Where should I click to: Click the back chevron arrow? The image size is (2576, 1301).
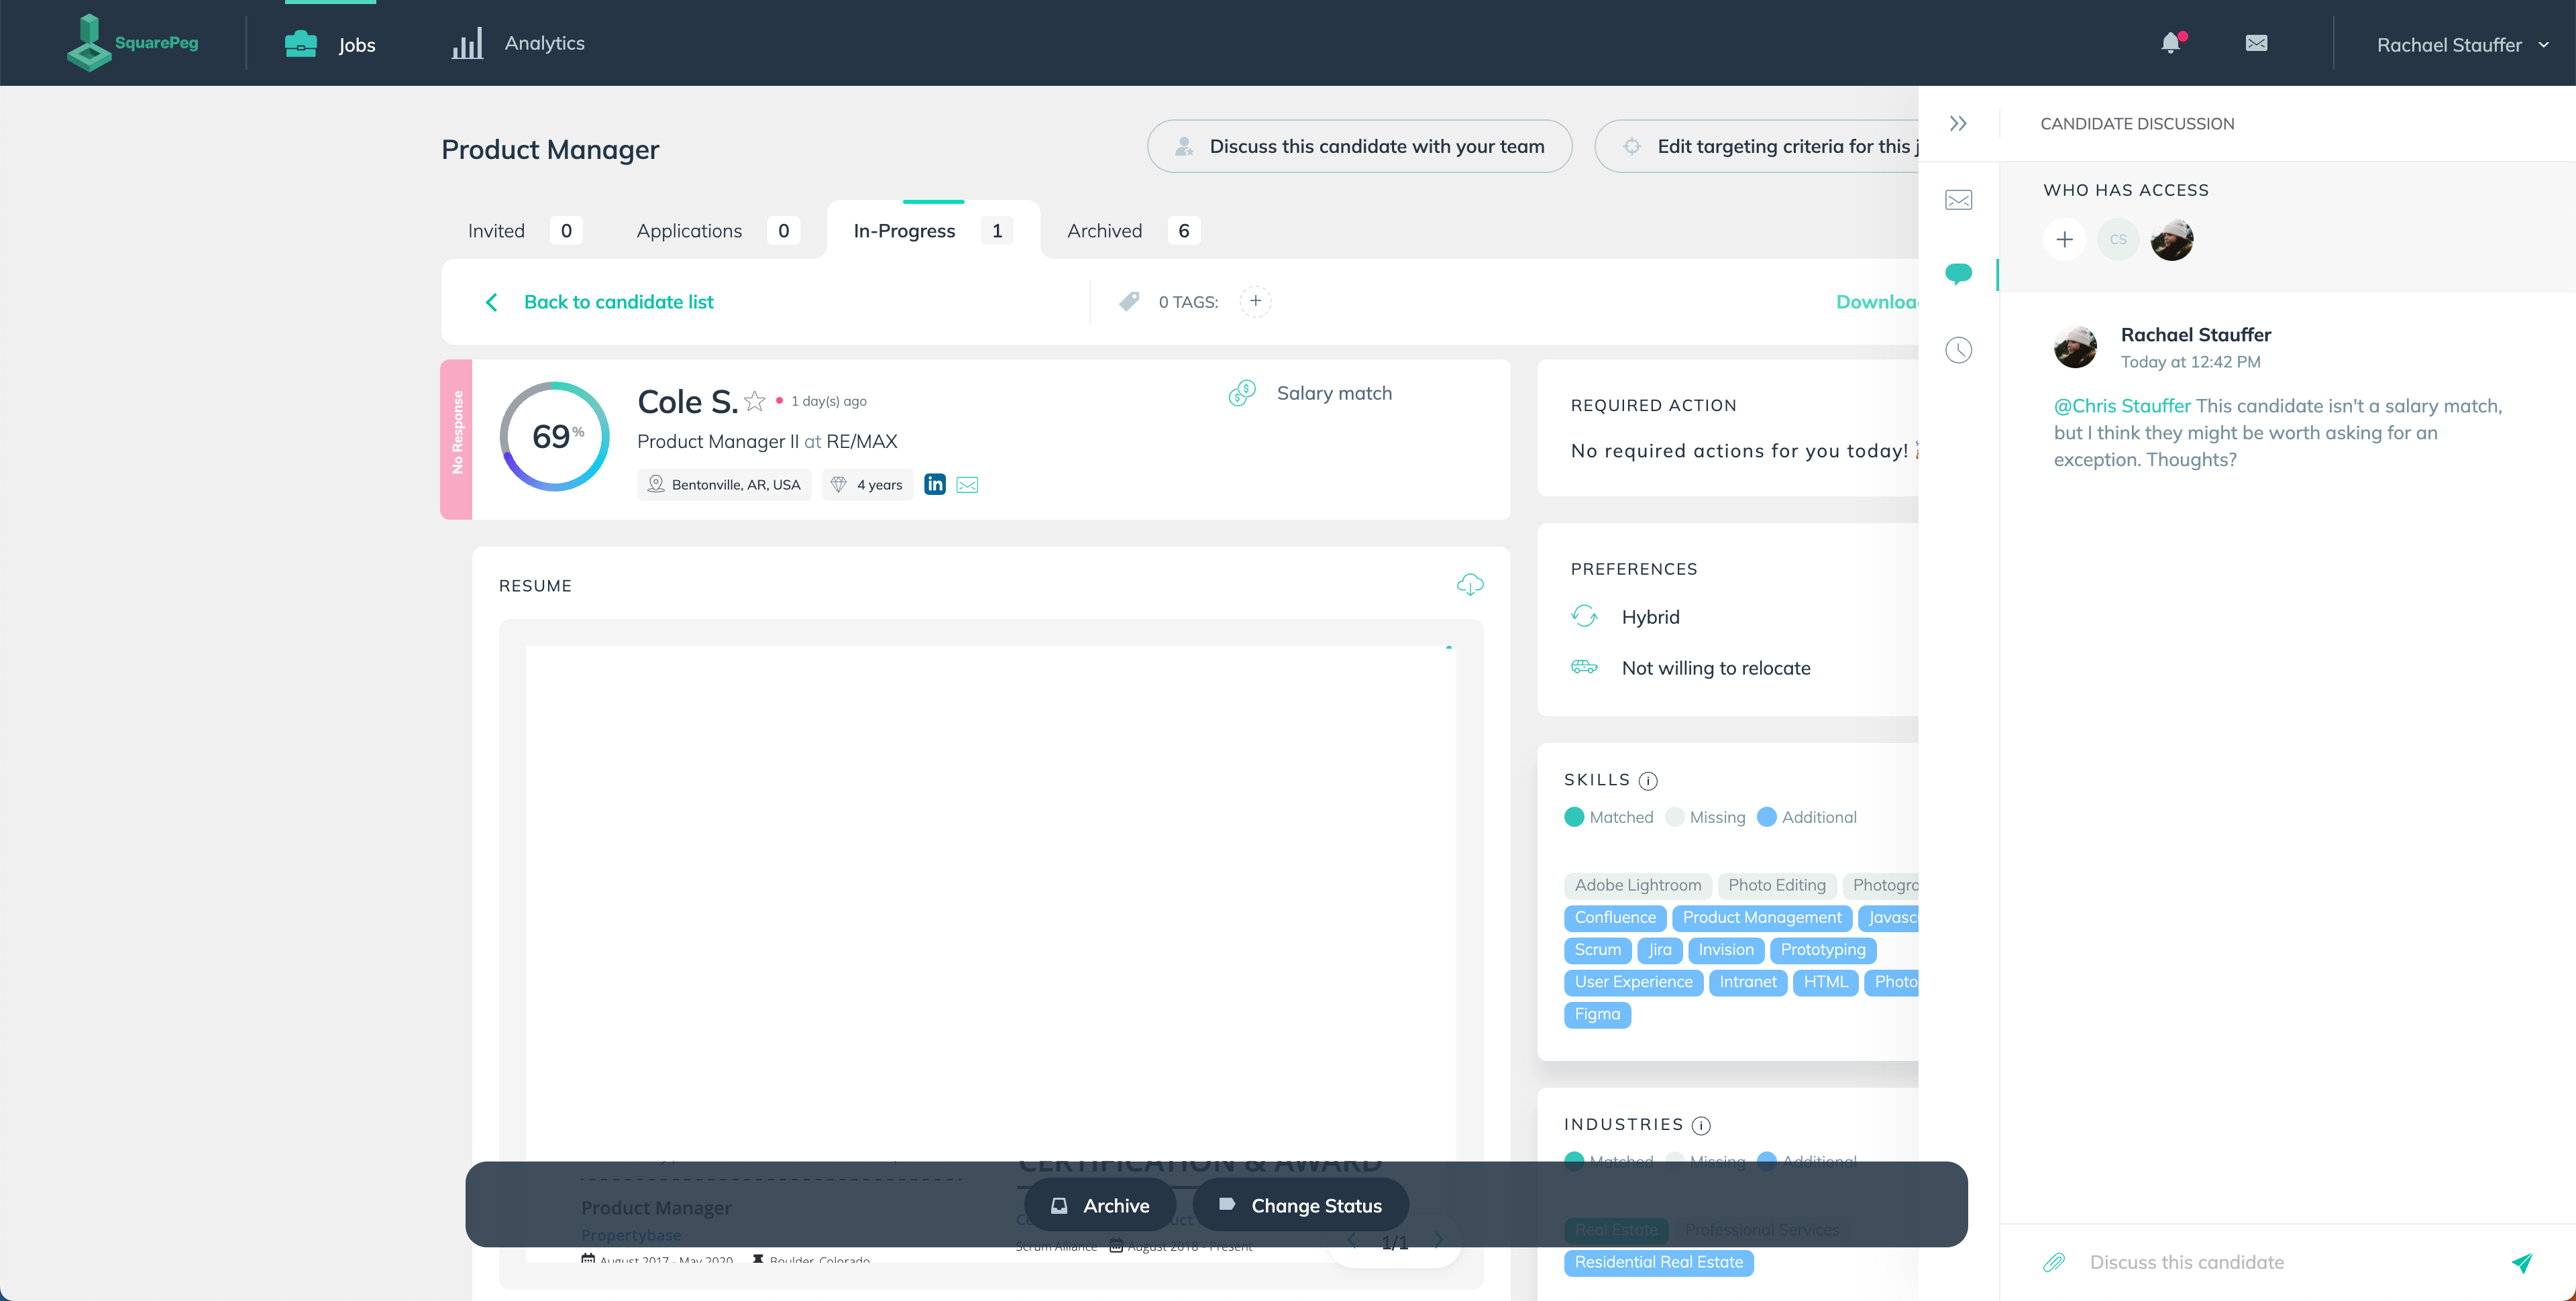point(491,302)
